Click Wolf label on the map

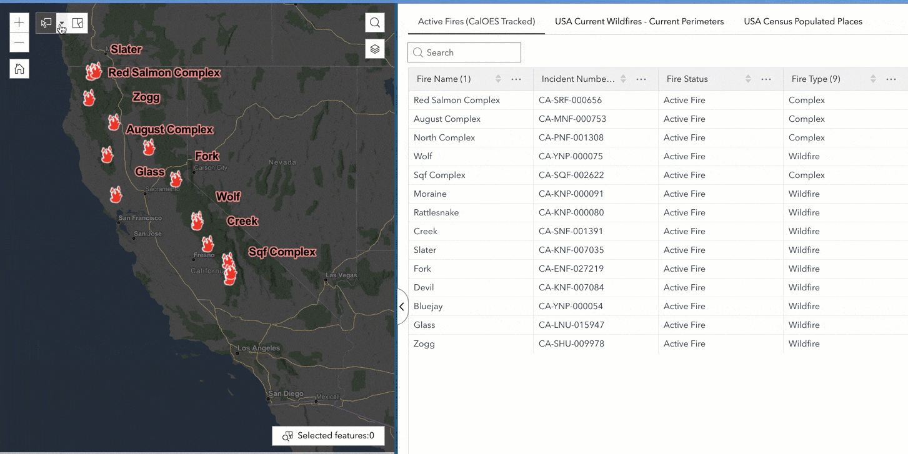[x=228, y=197]
